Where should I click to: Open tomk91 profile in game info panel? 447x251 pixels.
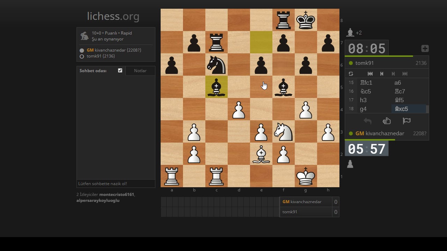click(101, 56)
